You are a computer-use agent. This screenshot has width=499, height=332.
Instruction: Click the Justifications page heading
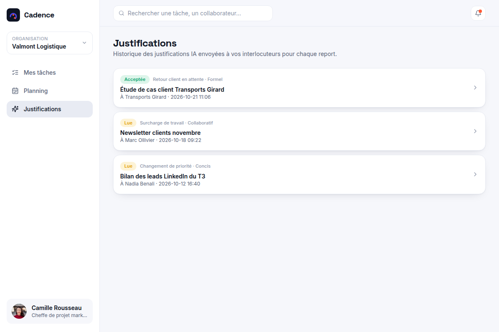click(145, 43)
